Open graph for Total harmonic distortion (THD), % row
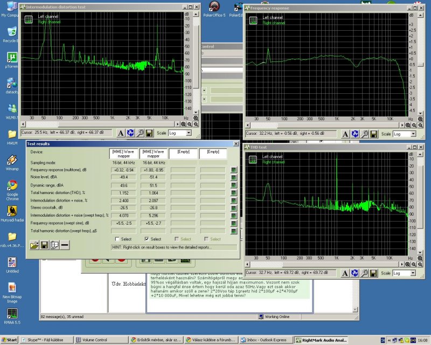 point(234,193)
